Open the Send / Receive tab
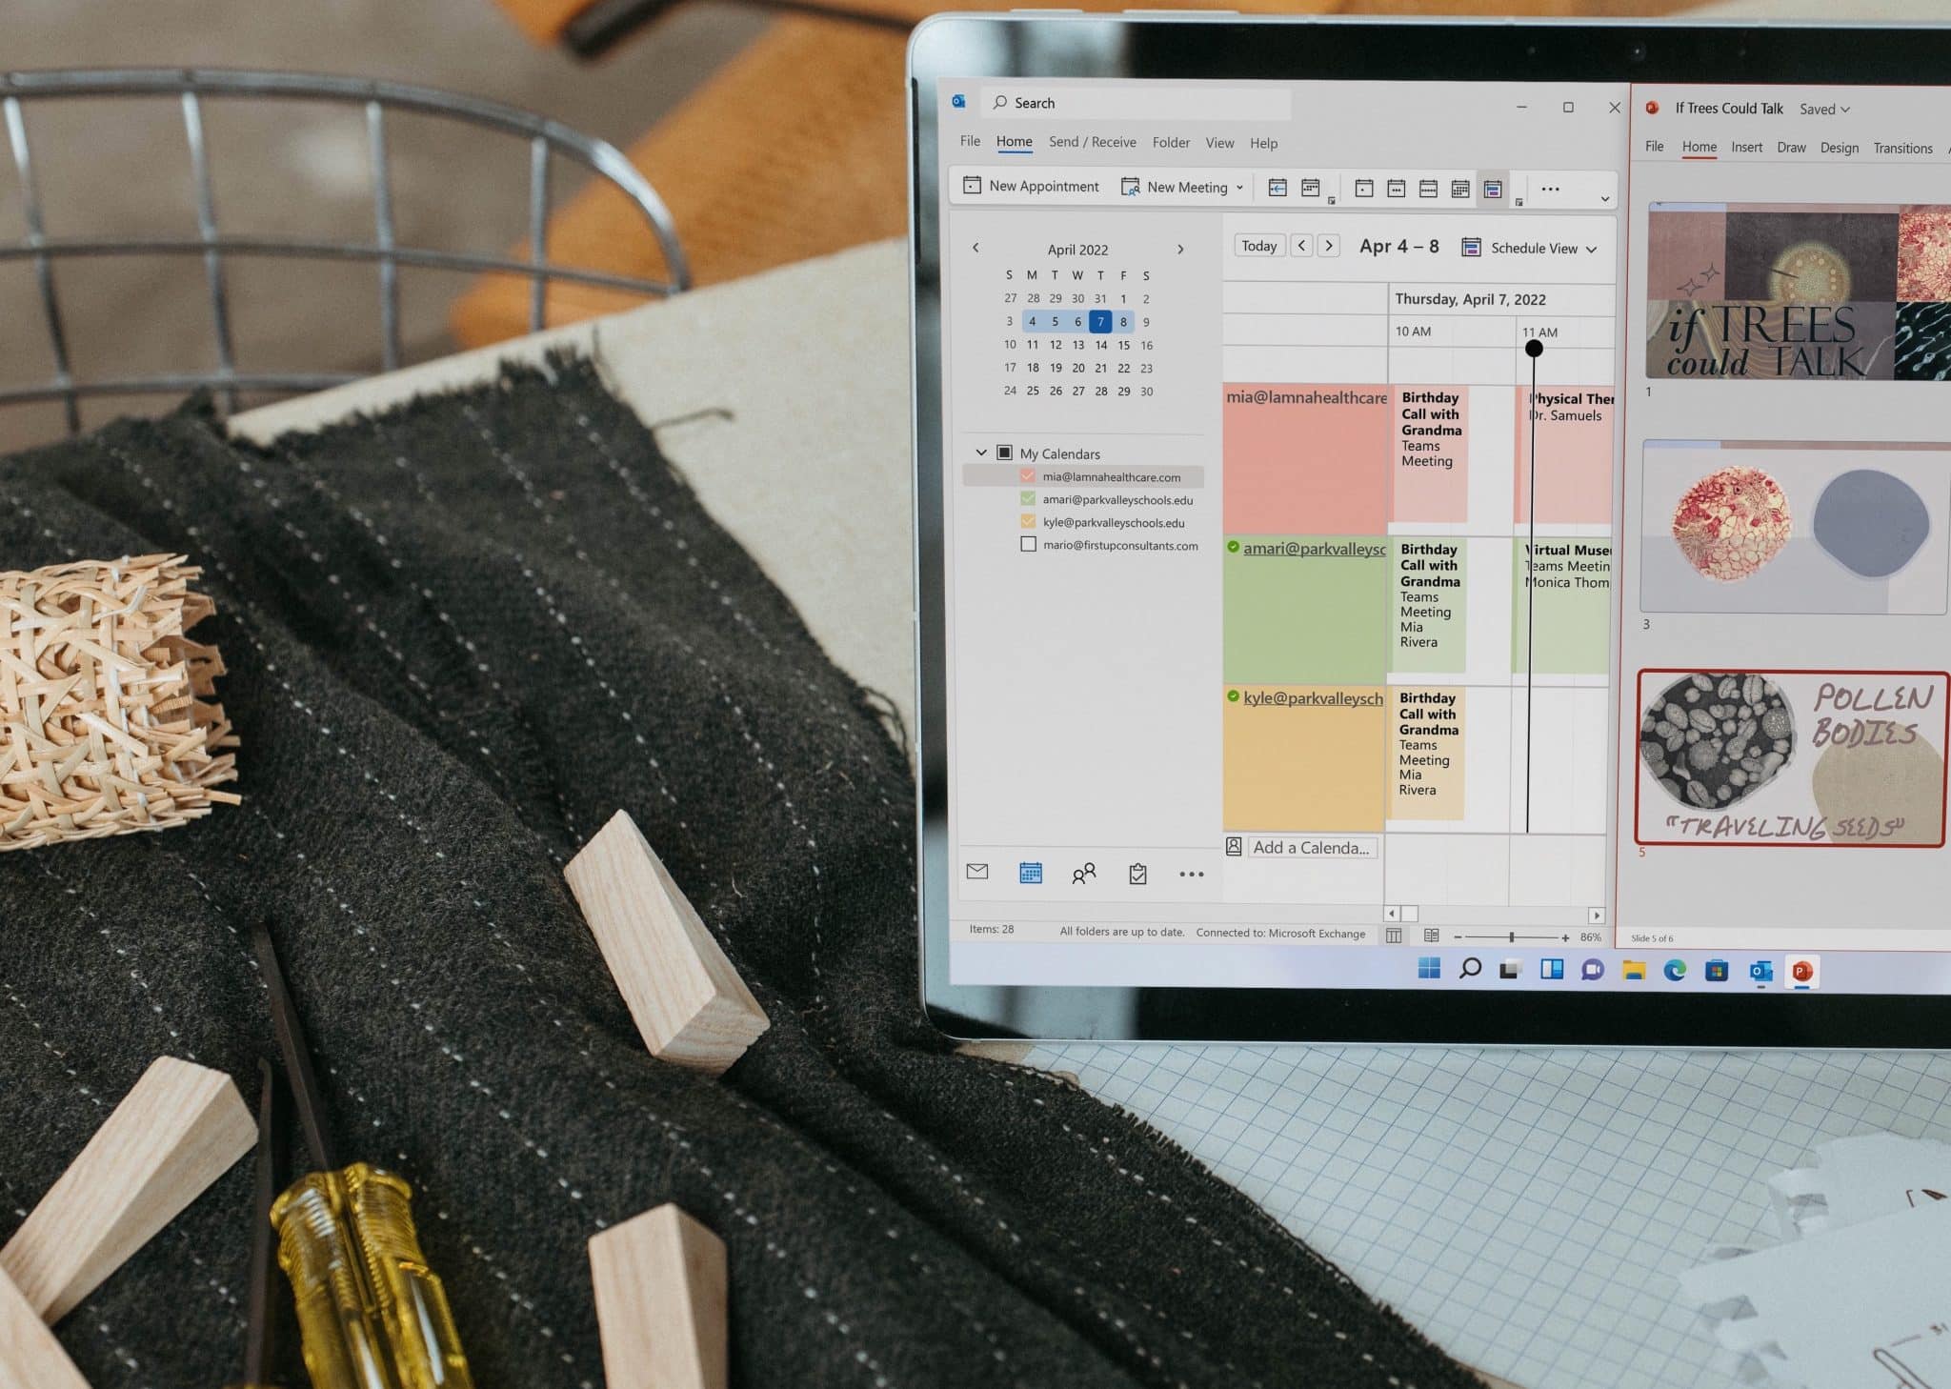 [1092, 142]
